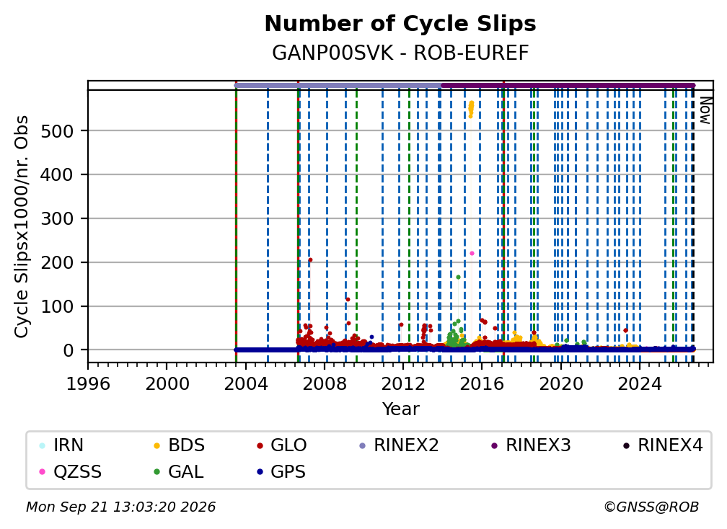Viewport: 727px width, 529px height.
Task: Click the BDS legend orange dot
Action: pyautogui.click(x=157, y=445)
